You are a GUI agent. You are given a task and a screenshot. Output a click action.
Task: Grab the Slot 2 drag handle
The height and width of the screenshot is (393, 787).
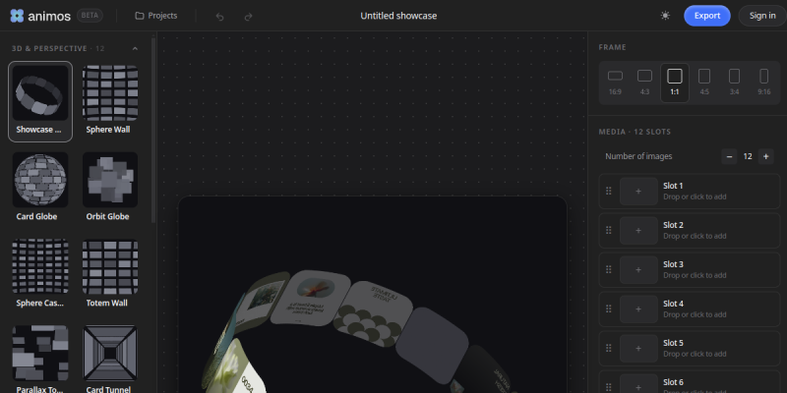[608, 231]
